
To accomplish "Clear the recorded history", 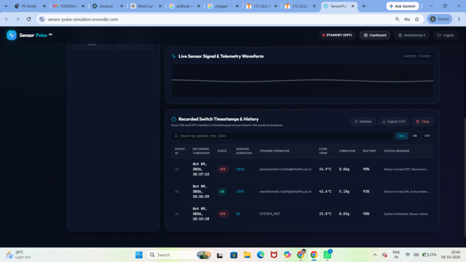I will pyautogui.click(x=423, y=121).
